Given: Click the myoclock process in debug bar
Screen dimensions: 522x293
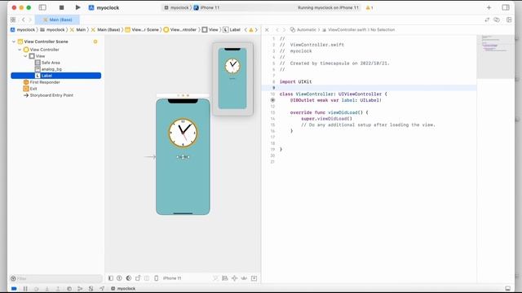Looking at the screenshot, I should [x=123, y=288].
